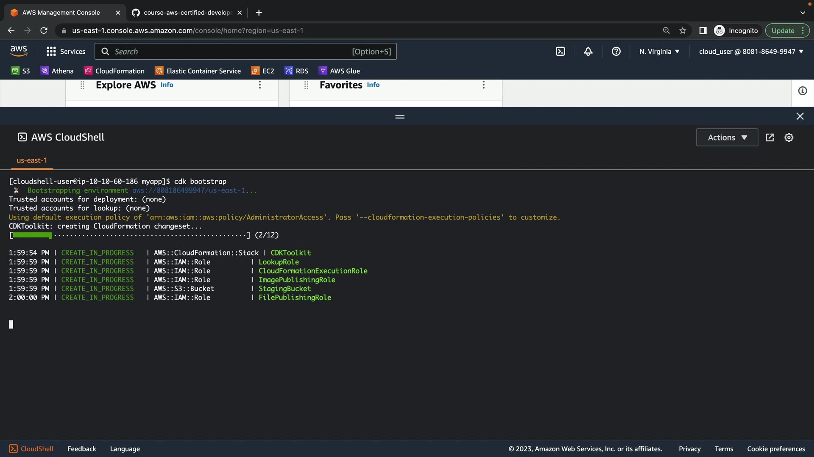Open Explore AWS widget options menu
Image resolution: width=814 pixels, height=457 pixels.
click(260, 85)
